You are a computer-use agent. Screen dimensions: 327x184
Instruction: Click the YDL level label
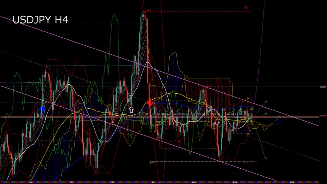click(x=159, y=123)
